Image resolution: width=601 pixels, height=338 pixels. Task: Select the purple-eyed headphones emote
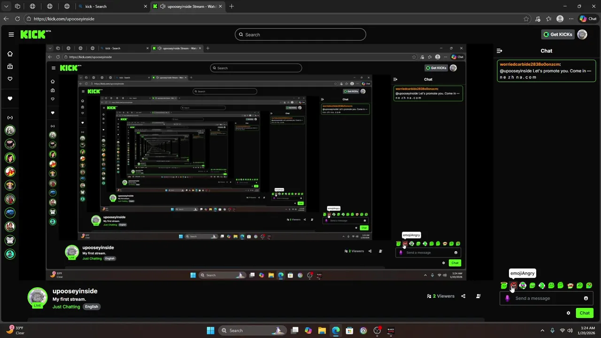pos(523,285)
